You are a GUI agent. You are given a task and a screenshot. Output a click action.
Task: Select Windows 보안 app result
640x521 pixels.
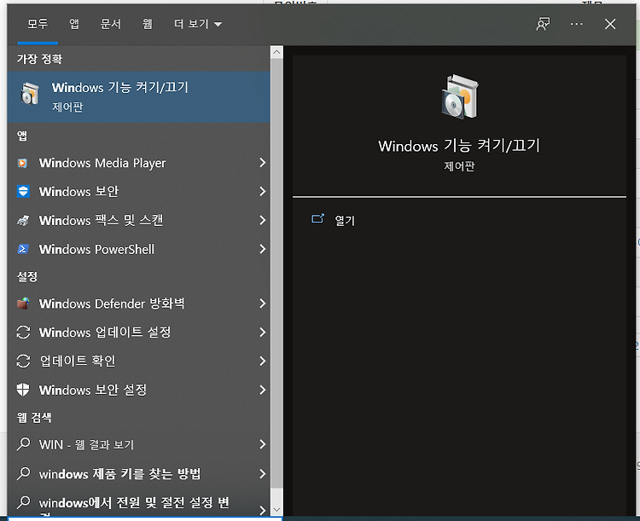point(139,191)
